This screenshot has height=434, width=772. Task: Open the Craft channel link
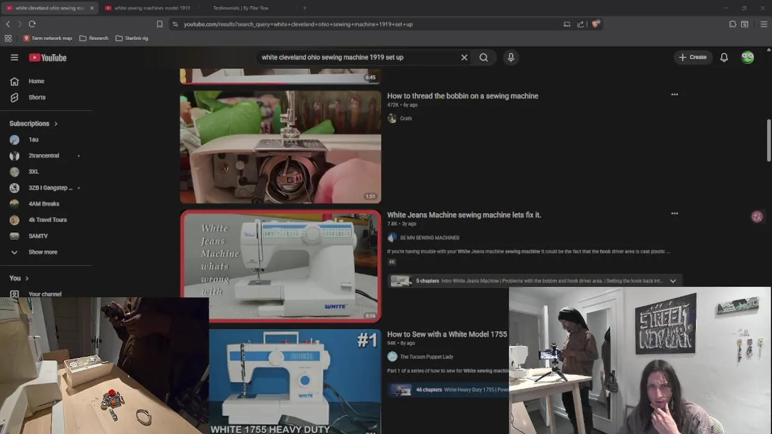(406, 118)
